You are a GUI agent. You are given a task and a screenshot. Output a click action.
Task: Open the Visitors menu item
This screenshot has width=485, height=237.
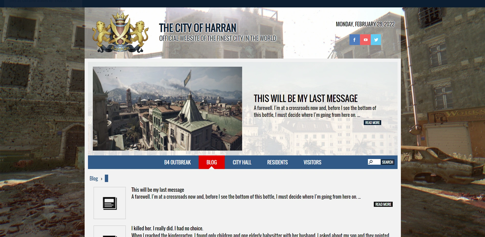pyautogui.click(x=312, y=162)
